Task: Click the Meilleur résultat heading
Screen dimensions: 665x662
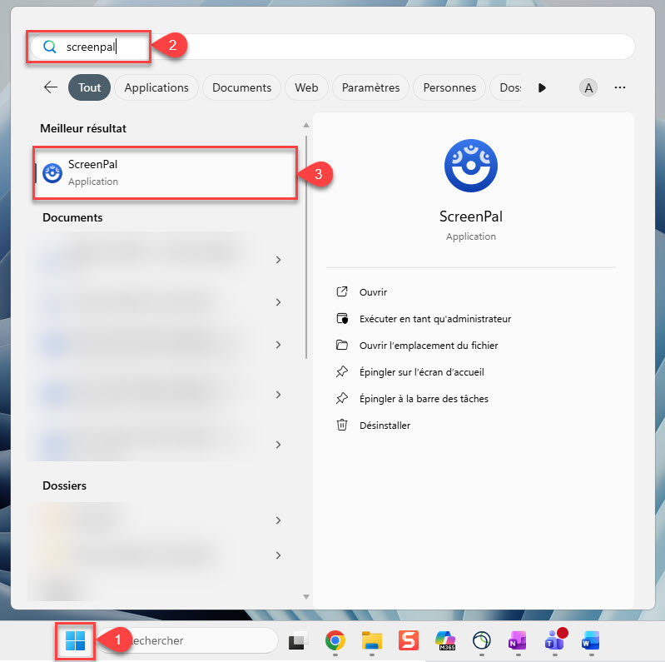Action: click(83, 128)
